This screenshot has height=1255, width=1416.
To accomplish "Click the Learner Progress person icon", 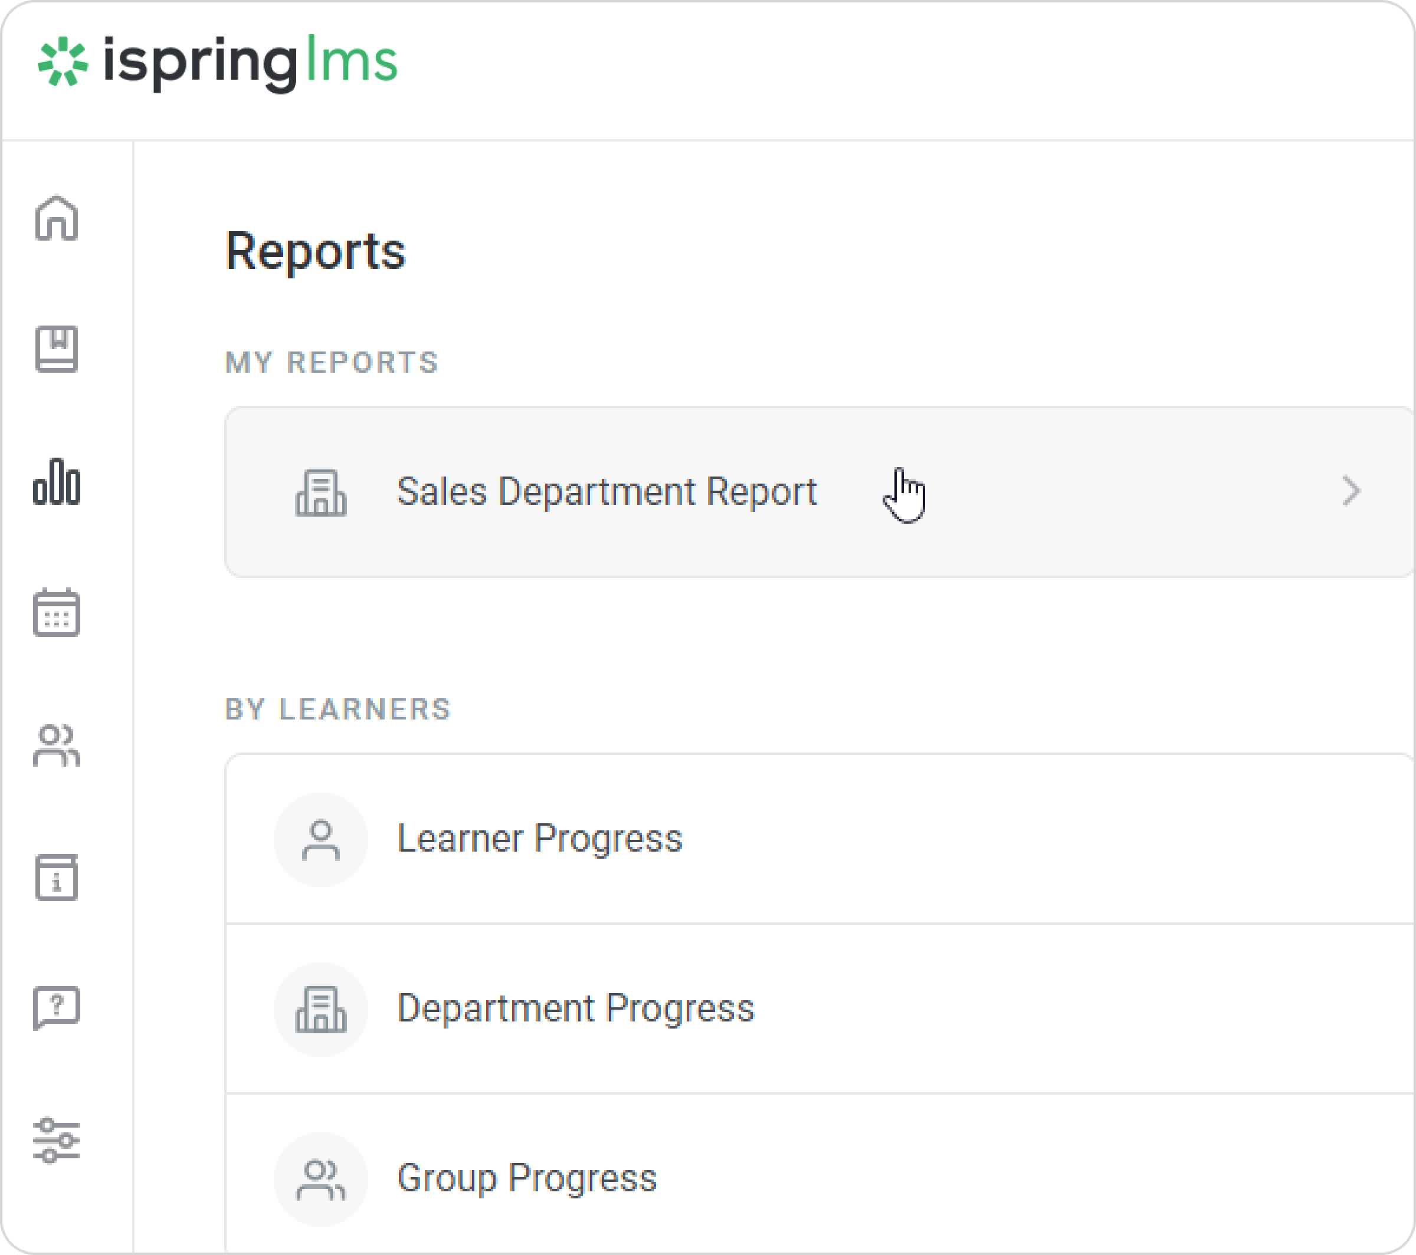I will pyautogui.click(x=321, y=839).
